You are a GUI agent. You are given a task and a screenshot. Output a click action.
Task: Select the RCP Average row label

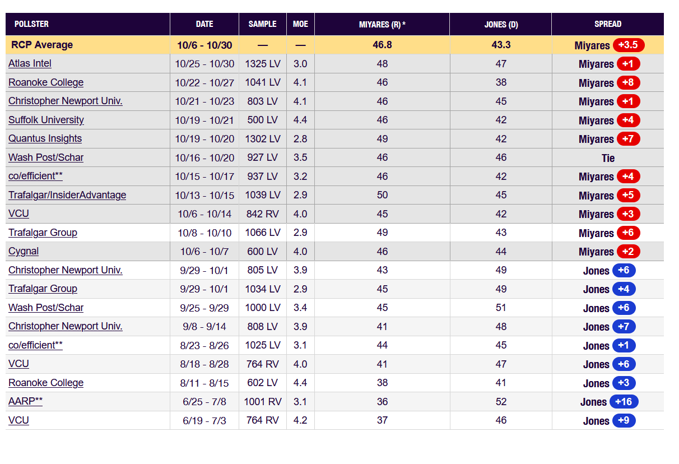(x=42, y=45)
